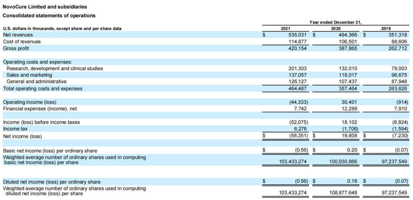Select gross profit value 262,712
The image size is (413, 200).
pyautogui.click(x=398, y=48)
